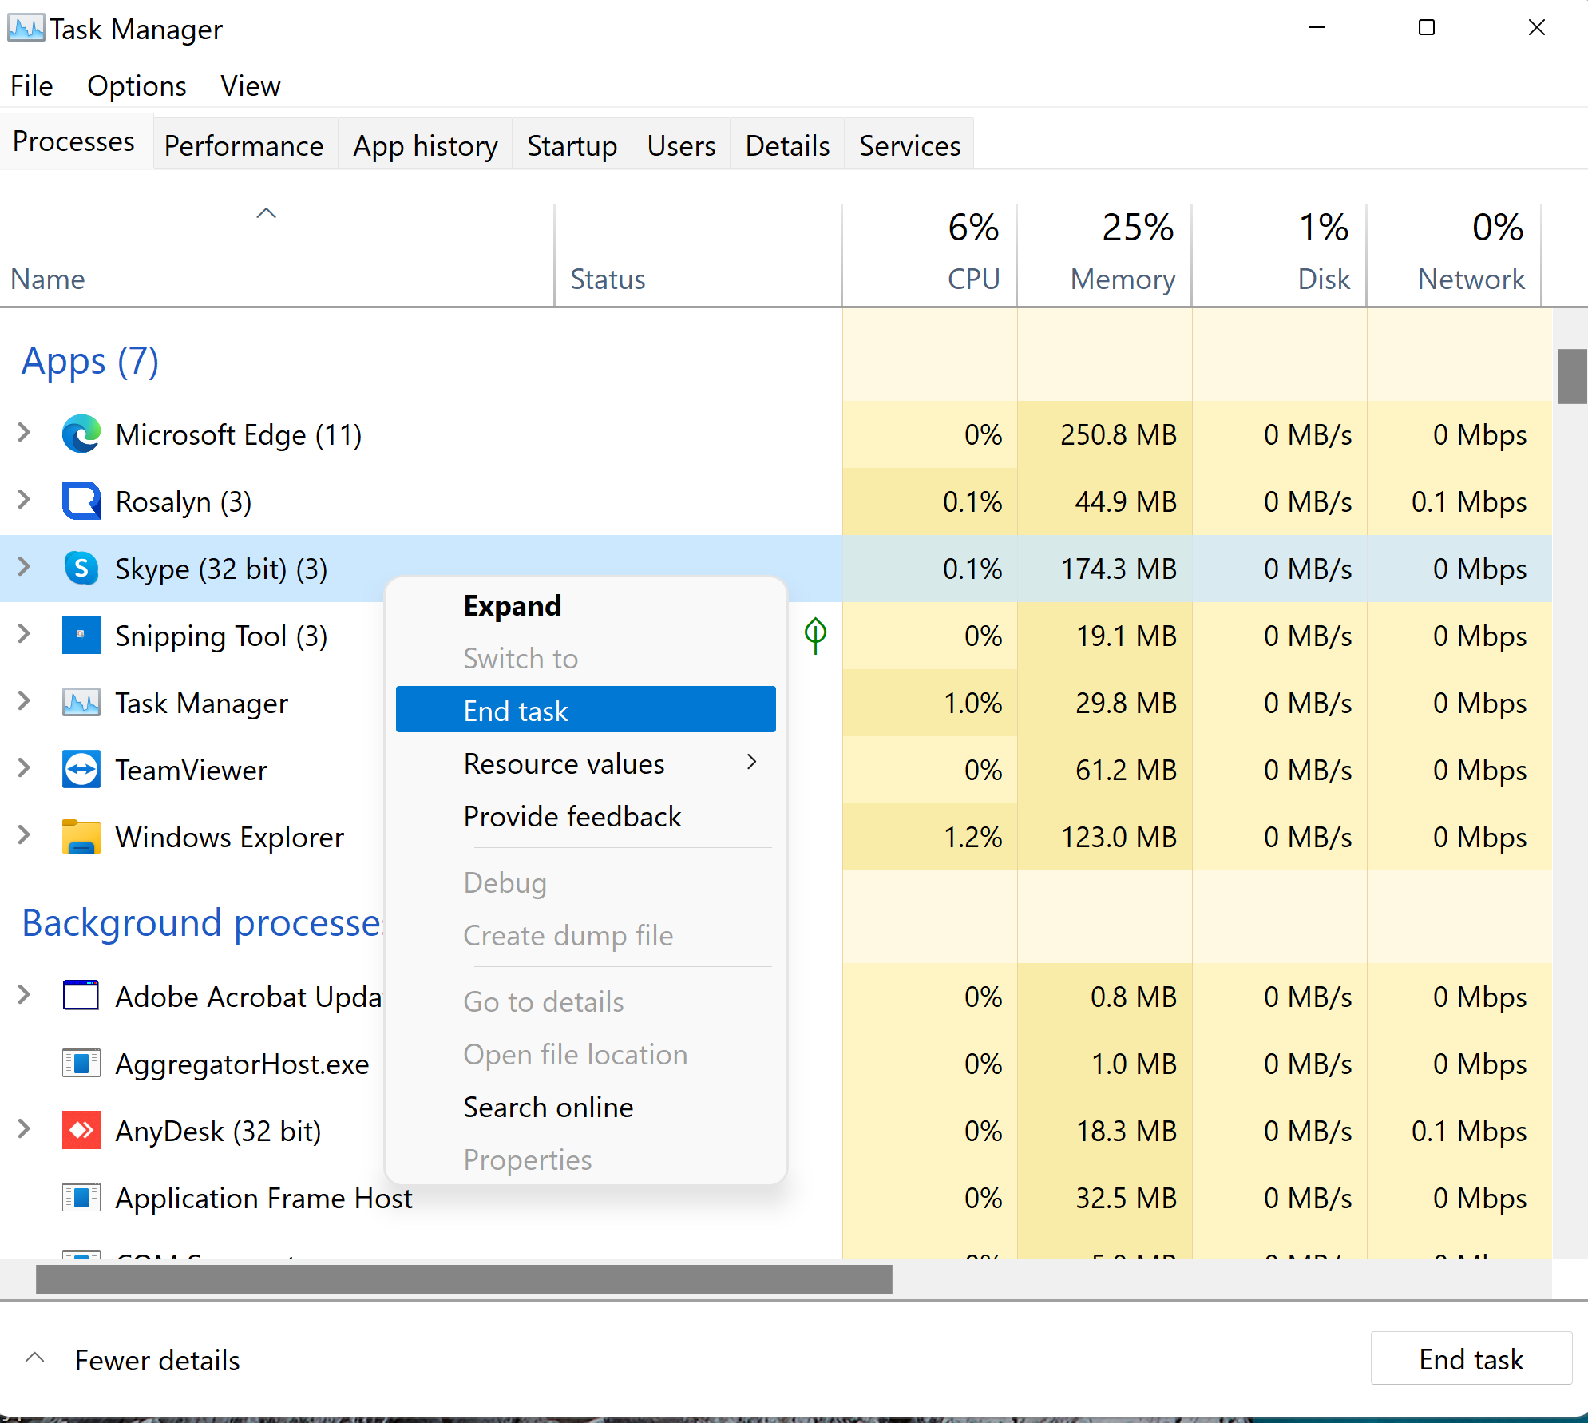Viewport: 1588px width, 1423px height.
Task: Switch to the Performance tab
Action: click(244, 145)
